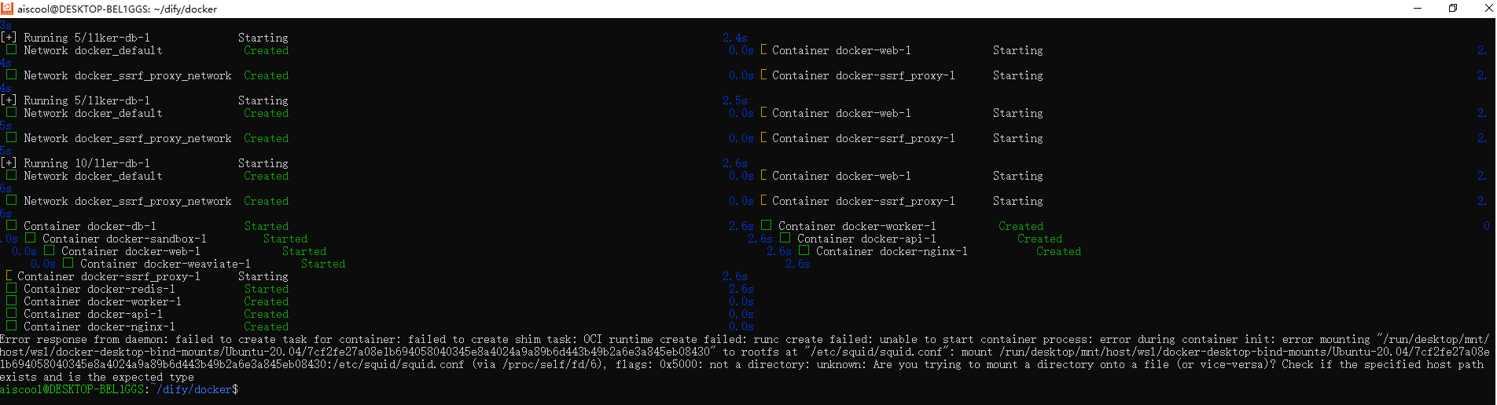The width and height of the screenshot is (1497, 405).
Task: Click the green status box beside docker-db-1
Action: (x=11, y=226)
